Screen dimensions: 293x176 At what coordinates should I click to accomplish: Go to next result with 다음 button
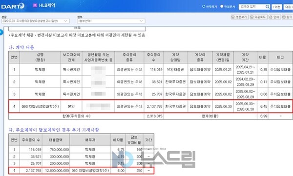[288, 7]
